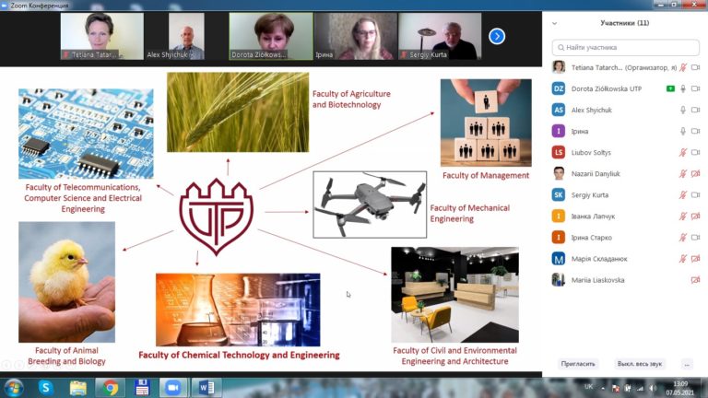Click Mariia Liaskovska's disabled camera icon
Screen dimensions: 708x398
tap(695, 280)
